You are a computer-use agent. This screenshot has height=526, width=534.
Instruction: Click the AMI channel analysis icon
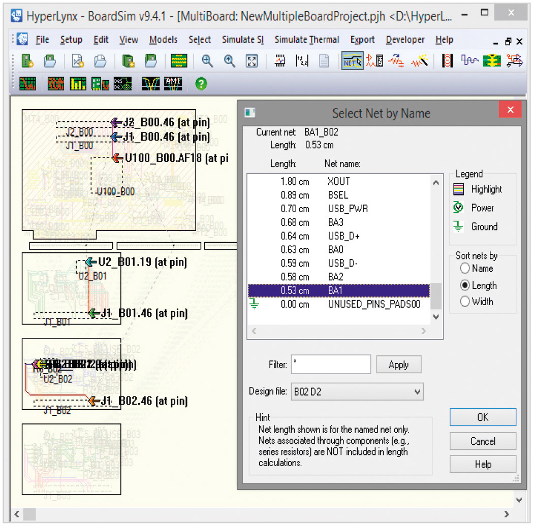point(173,84)
